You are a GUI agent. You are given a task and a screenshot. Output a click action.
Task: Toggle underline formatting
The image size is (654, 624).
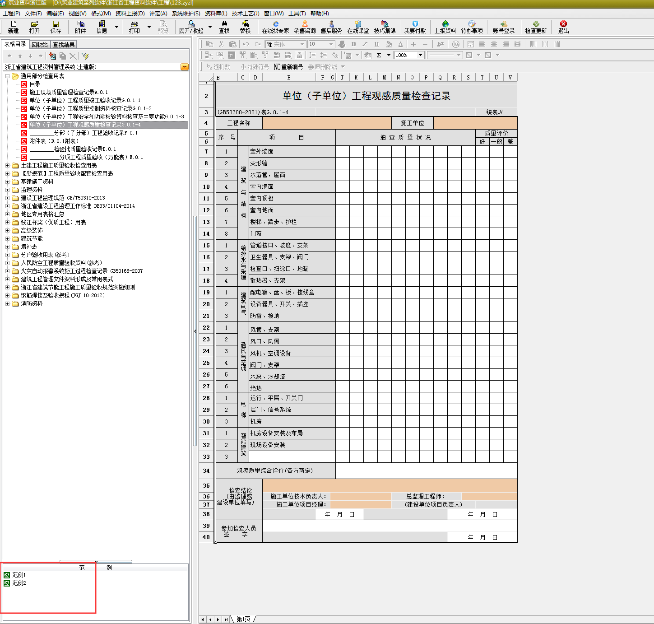point(376,44)
